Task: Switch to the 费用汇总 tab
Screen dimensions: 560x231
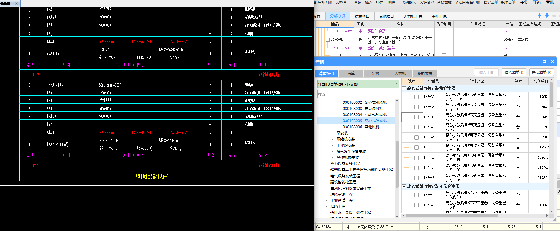Action: pos(439,16)
